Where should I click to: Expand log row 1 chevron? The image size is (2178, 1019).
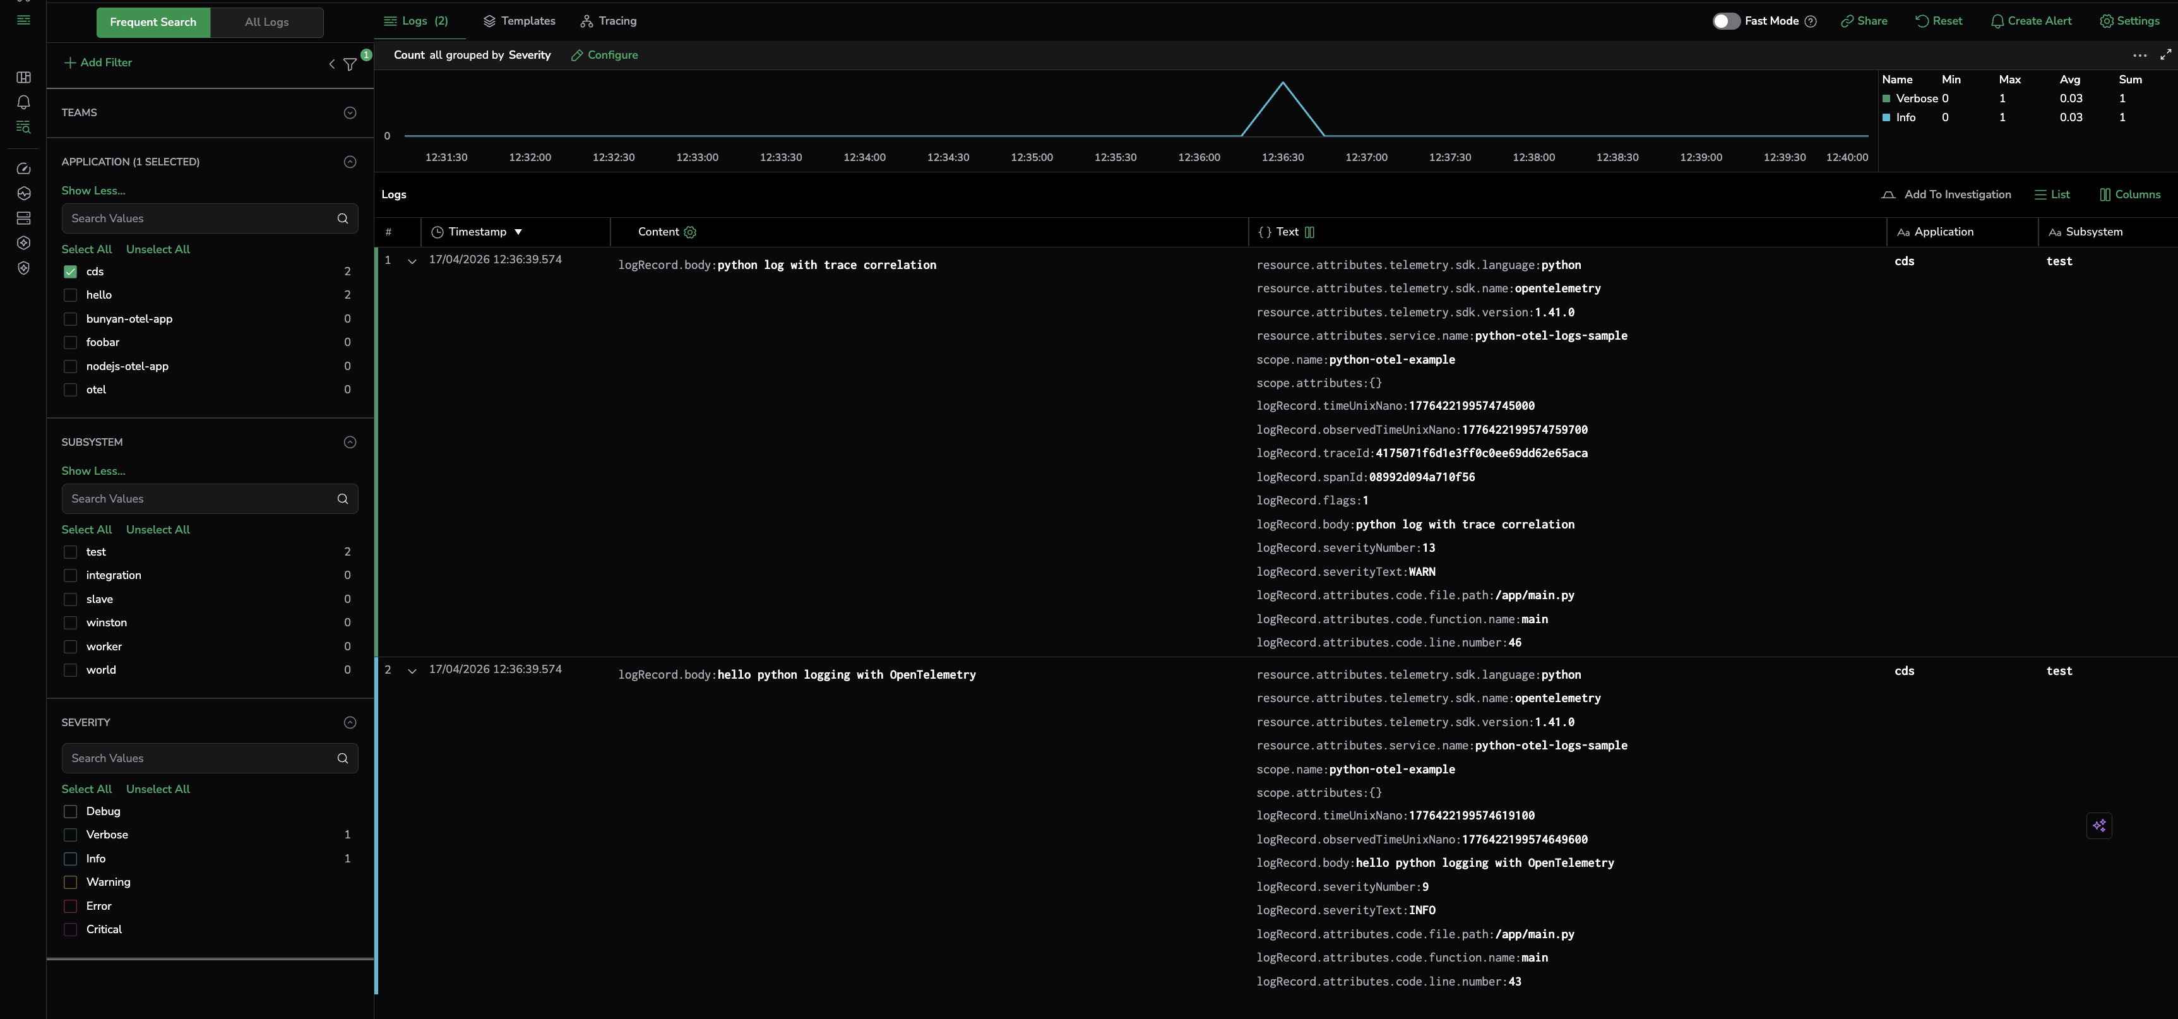tap(412, 261)
